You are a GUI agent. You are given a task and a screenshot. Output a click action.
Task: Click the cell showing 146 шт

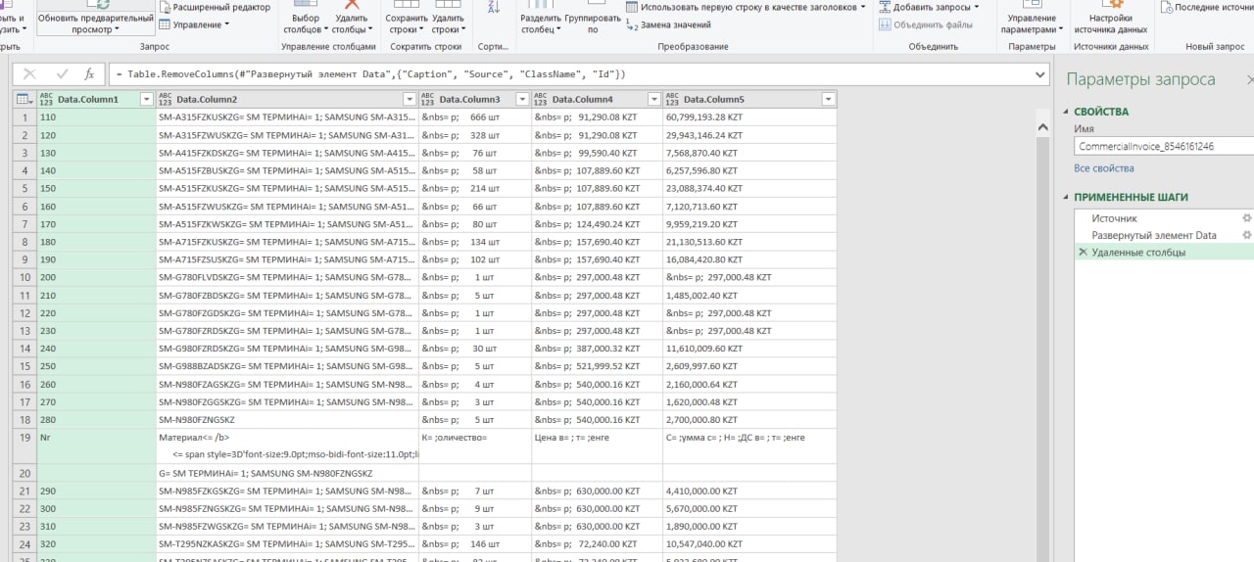point(474,543)
